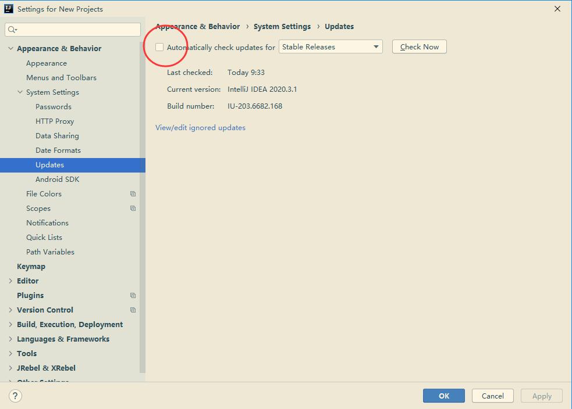This screenshot has width=572, height=409.
Task: Collapse the System Settings tree node
Action: [20, 92]
